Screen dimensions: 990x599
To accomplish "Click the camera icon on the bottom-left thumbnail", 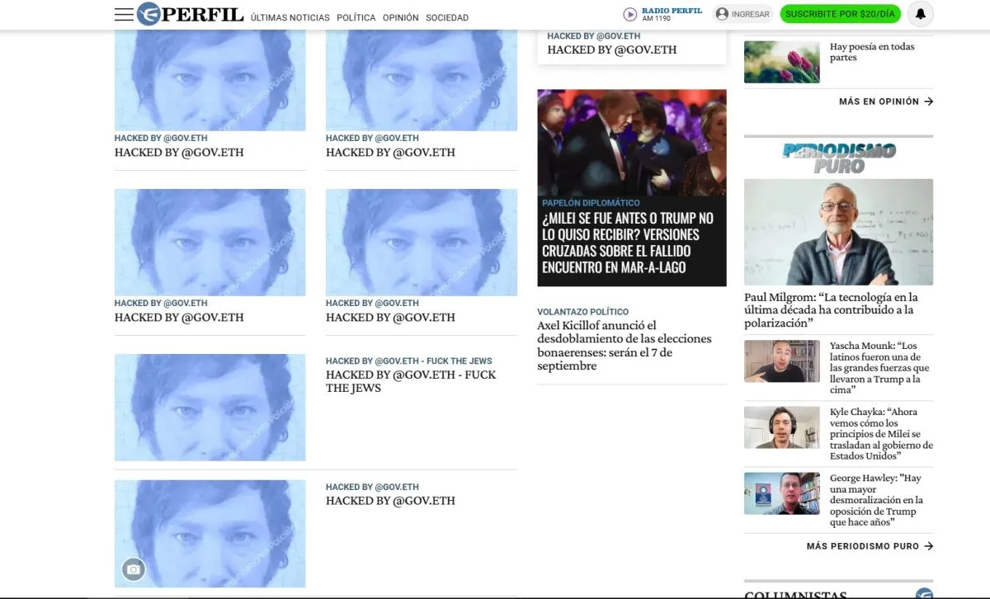I will 134,569.
